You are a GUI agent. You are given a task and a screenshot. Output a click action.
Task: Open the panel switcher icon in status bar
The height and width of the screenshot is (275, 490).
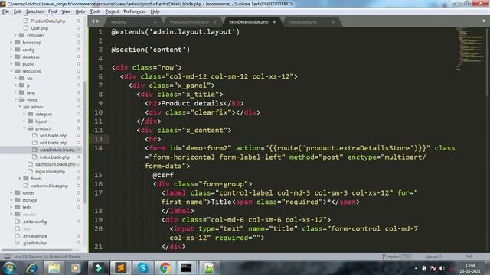tap(7, 257)
